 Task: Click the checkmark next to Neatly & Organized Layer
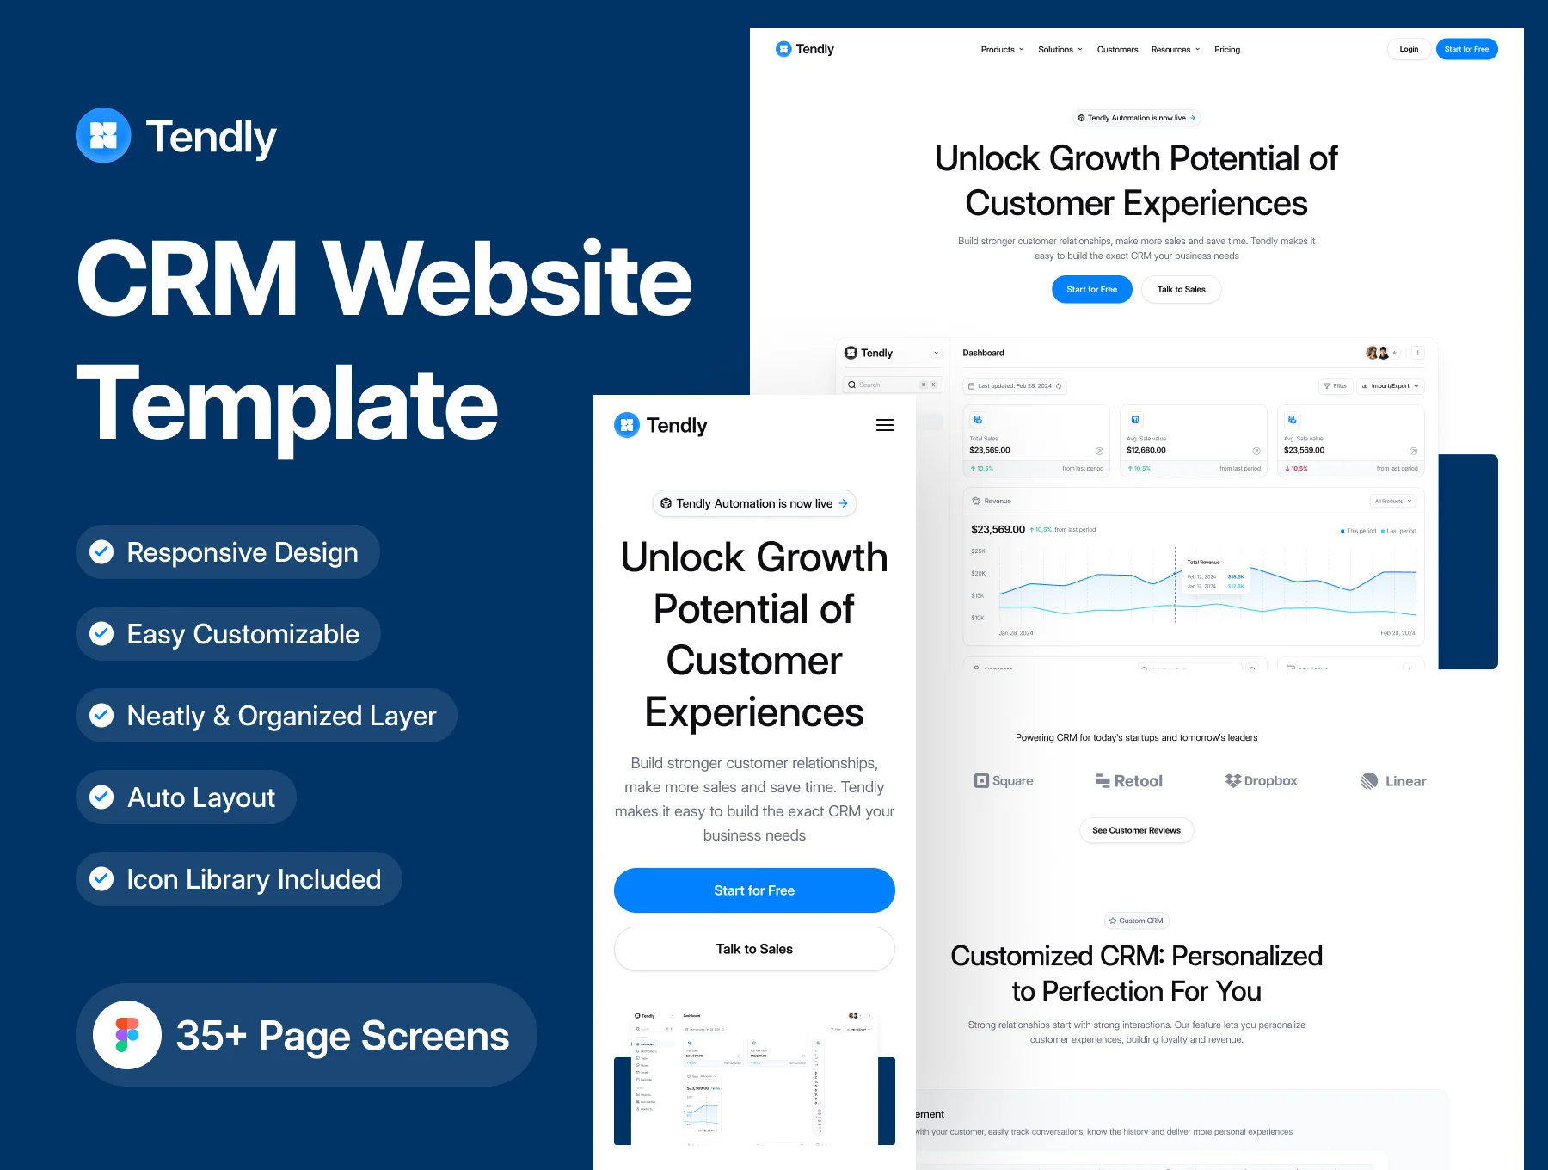101,715
